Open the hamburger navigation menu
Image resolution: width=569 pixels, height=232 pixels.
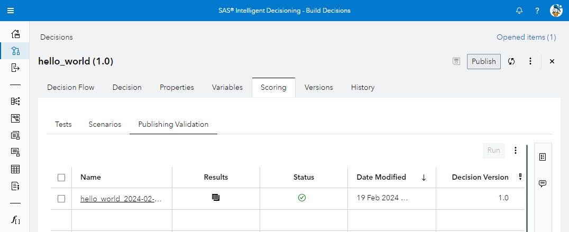11,11
